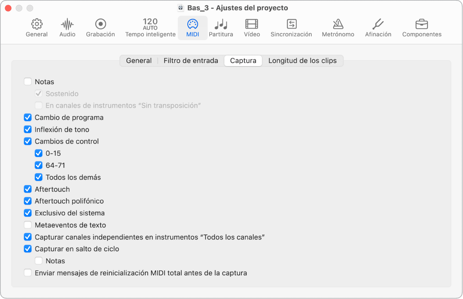Open the Vídeo filmstrip settings pane
Image resolution: width=463 pixels, height=299 pixels.
click(252, 28)
